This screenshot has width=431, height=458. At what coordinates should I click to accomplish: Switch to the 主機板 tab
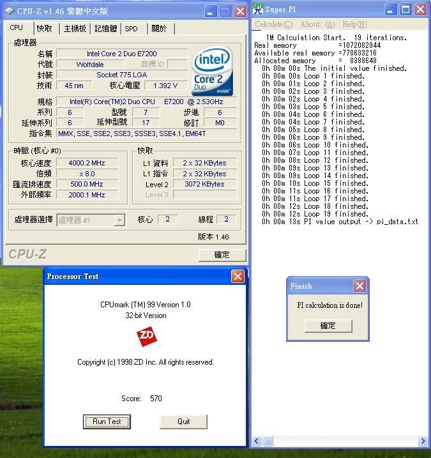tap(75, 28)
